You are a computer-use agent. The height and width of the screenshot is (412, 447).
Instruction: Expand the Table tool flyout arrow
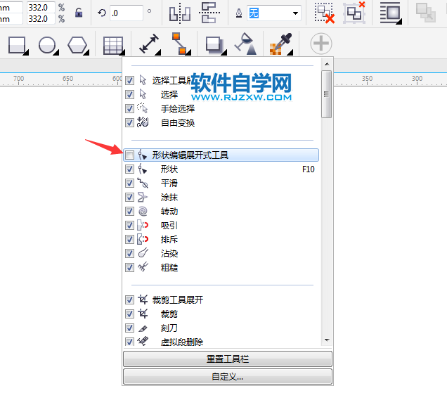122,52
